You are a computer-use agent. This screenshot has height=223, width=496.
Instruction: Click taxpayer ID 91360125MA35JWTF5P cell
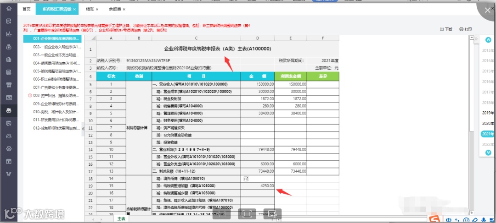[x=183, y=60]
